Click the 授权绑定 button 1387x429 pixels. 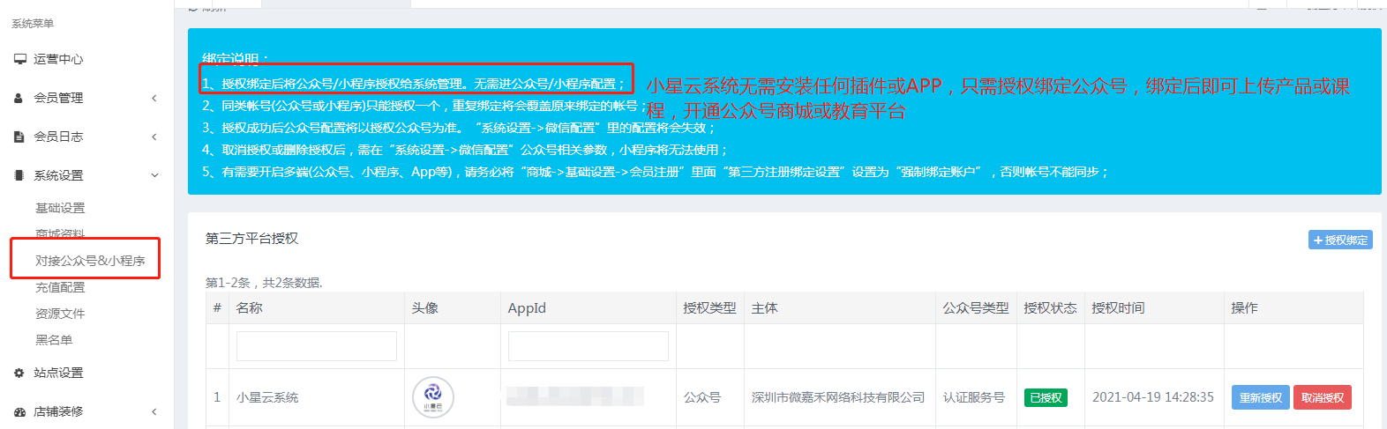click(1340, 240)
